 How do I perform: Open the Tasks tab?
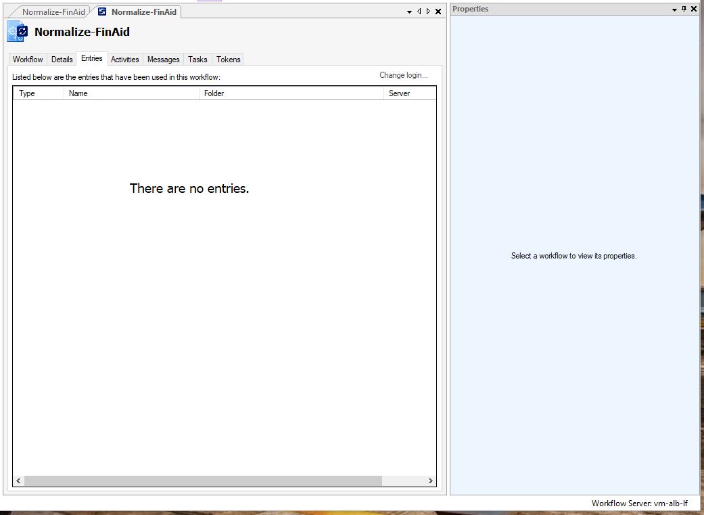click(x=197, y=60)
